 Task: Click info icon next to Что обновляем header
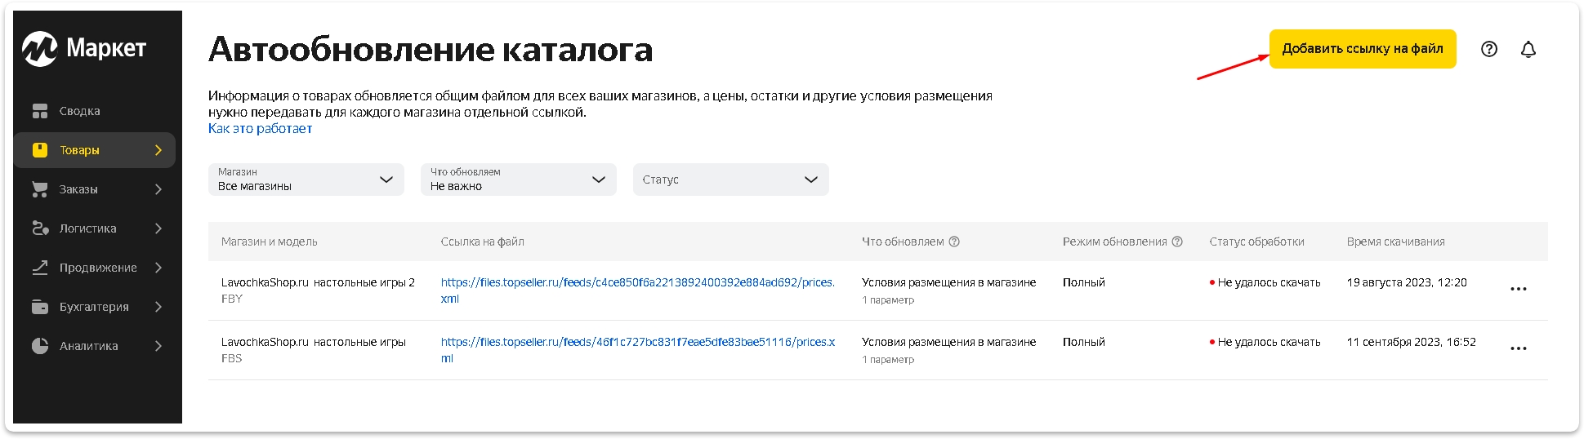click(x=954, y=242)
